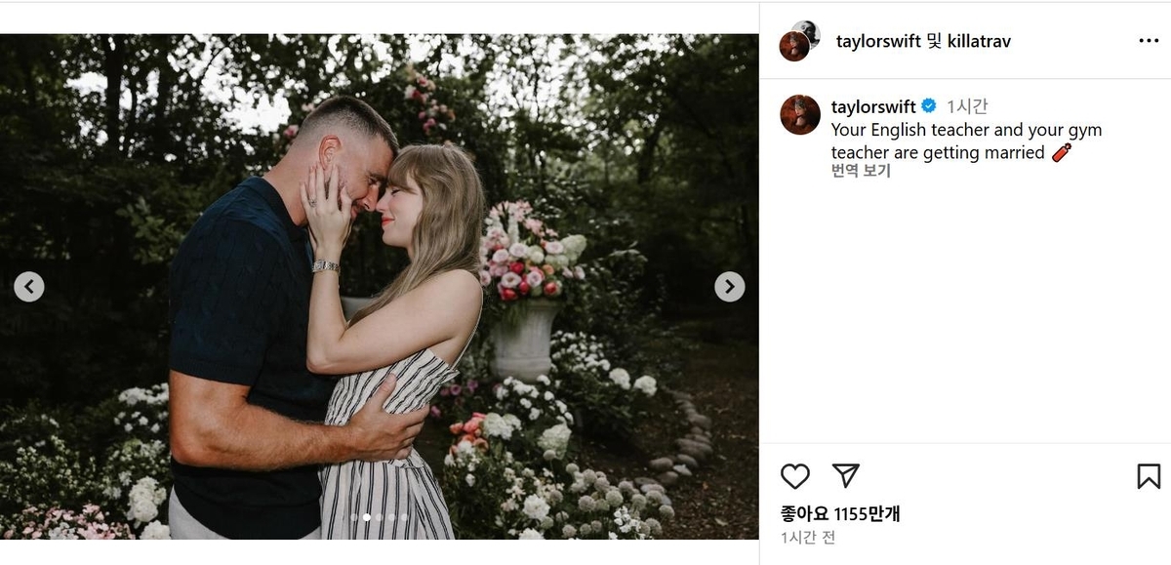Open killatrav profile from the header
The height and width of the screenshot is (565, 1171).
[979, 41]
